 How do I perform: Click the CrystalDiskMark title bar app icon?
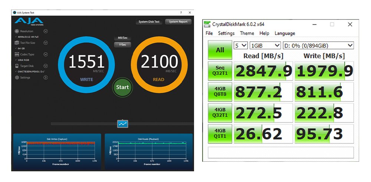tap(207, 24)
